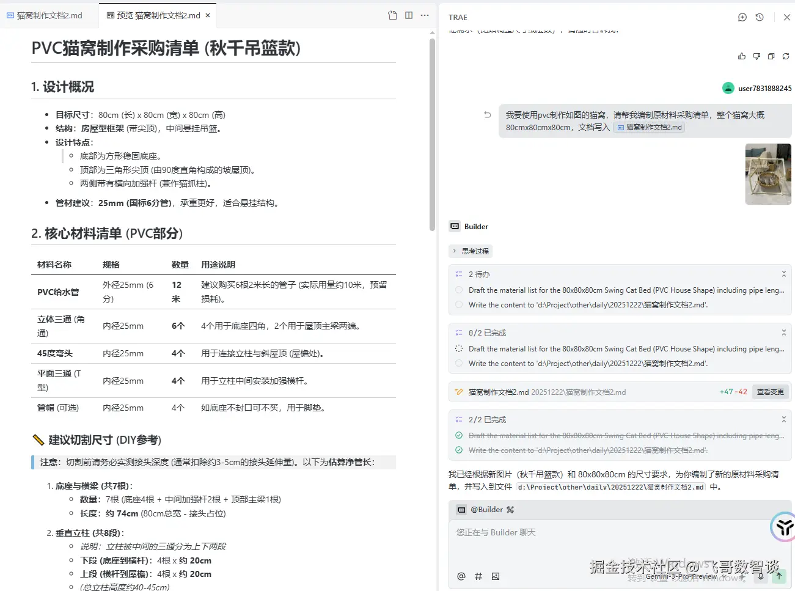Viewport: 795px width, 591px height.
Task: Click the undo arrow beside user message
Action: tap(488, 114)
